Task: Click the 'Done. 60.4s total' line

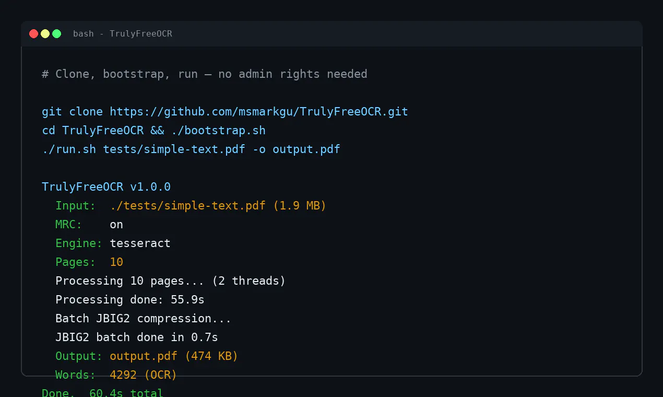Action: pos(103,392)
